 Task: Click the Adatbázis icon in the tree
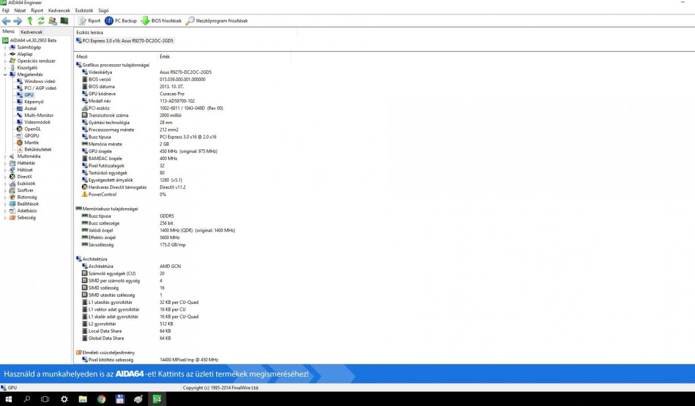tap(12, 210)
